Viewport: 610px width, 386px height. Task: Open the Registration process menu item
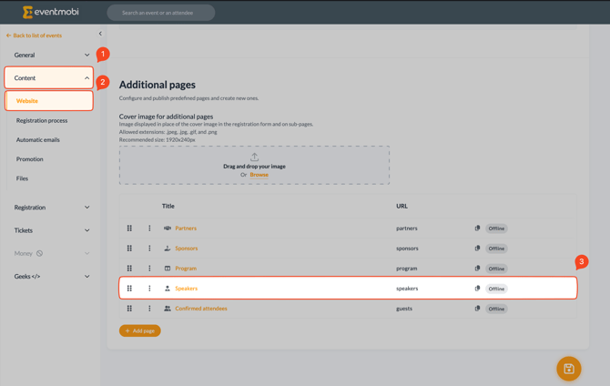point(42,120)
